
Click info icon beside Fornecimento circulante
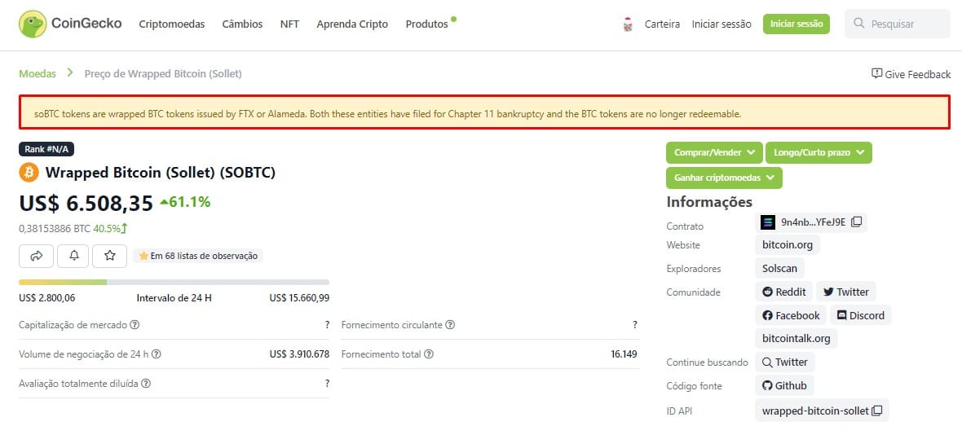(450, 325)
